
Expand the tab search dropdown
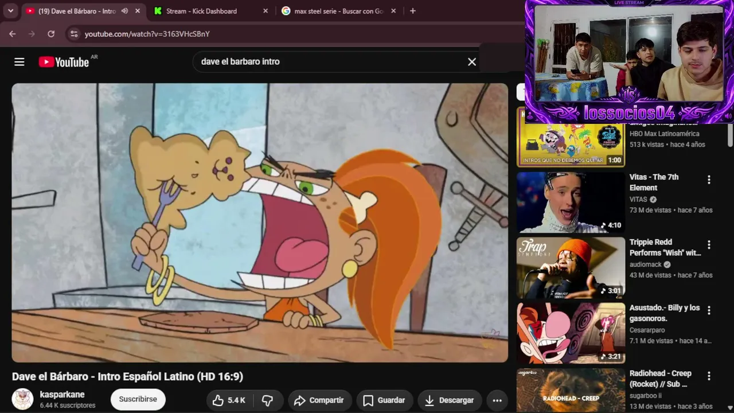pyautogui.click(x=10, y=11)
